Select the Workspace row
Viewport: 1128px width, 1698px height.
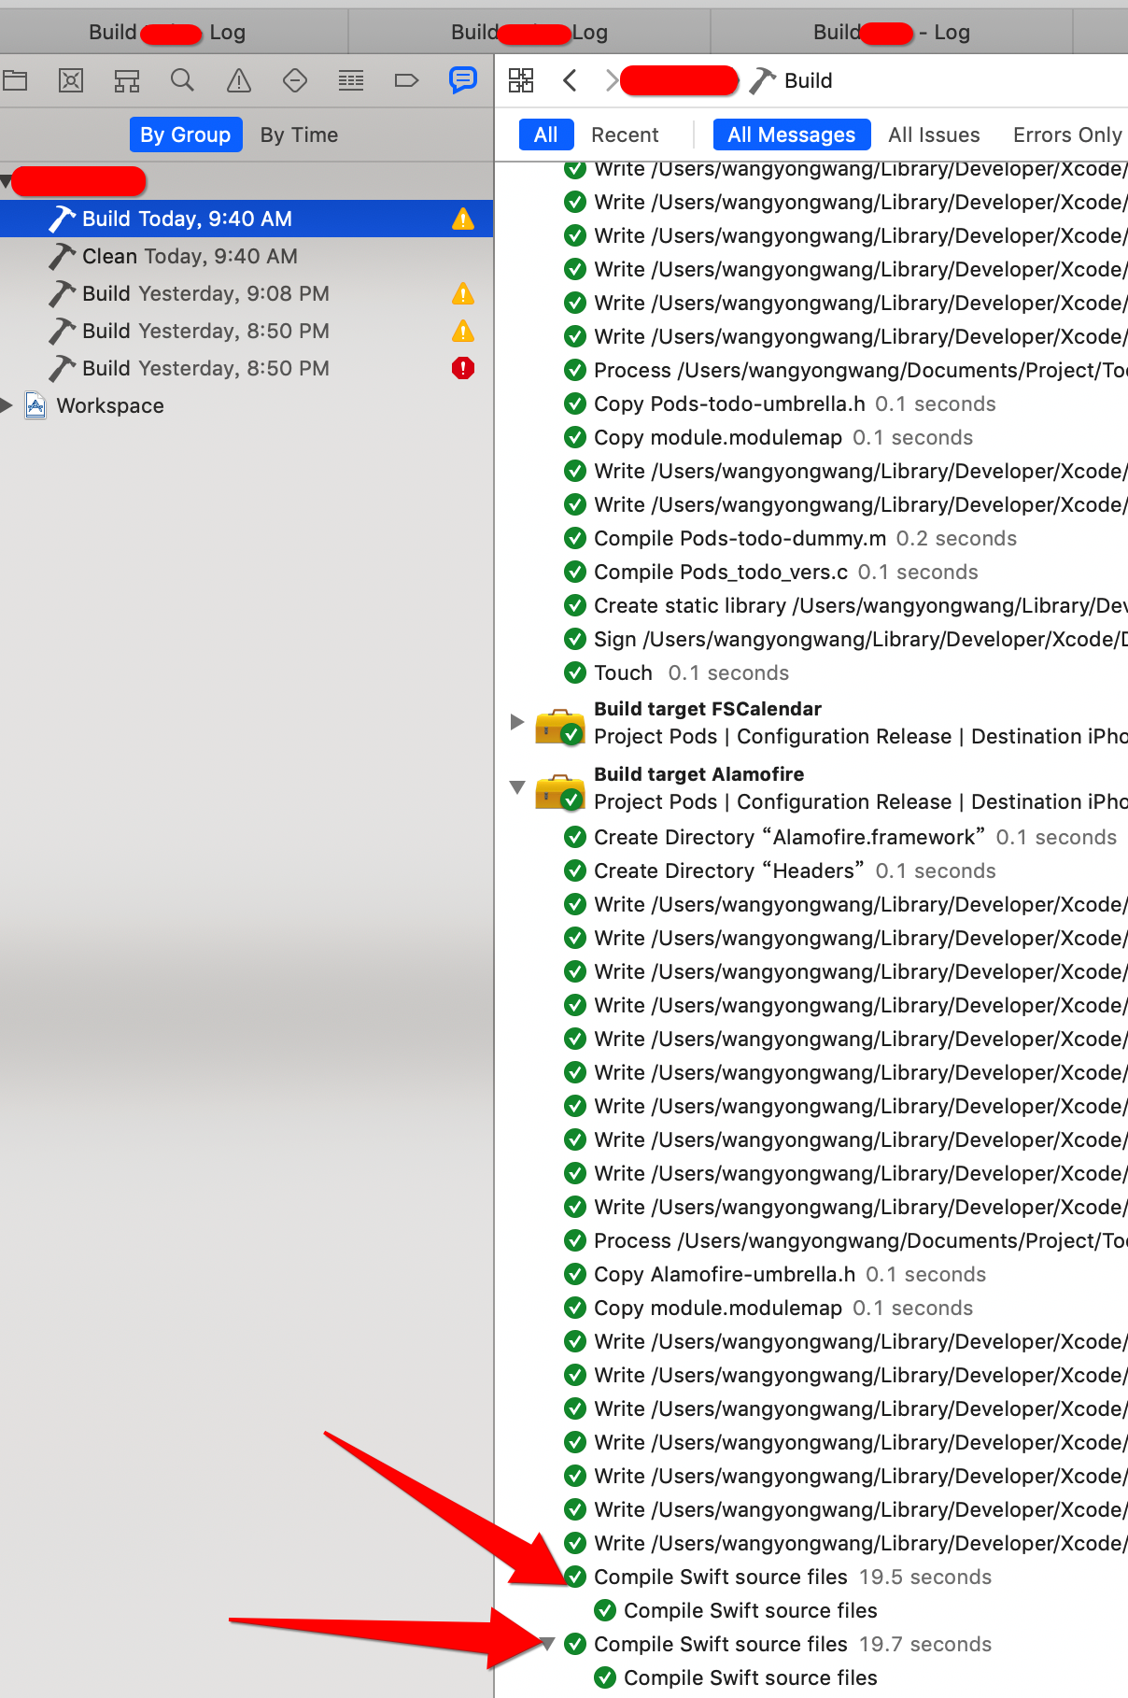[247, 405]
